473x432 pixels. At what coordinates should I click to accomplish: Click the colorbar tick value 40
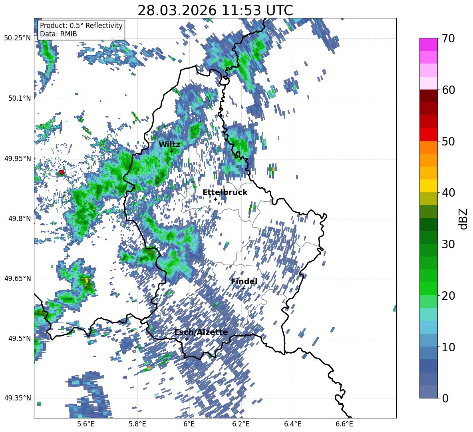(448, 193)
